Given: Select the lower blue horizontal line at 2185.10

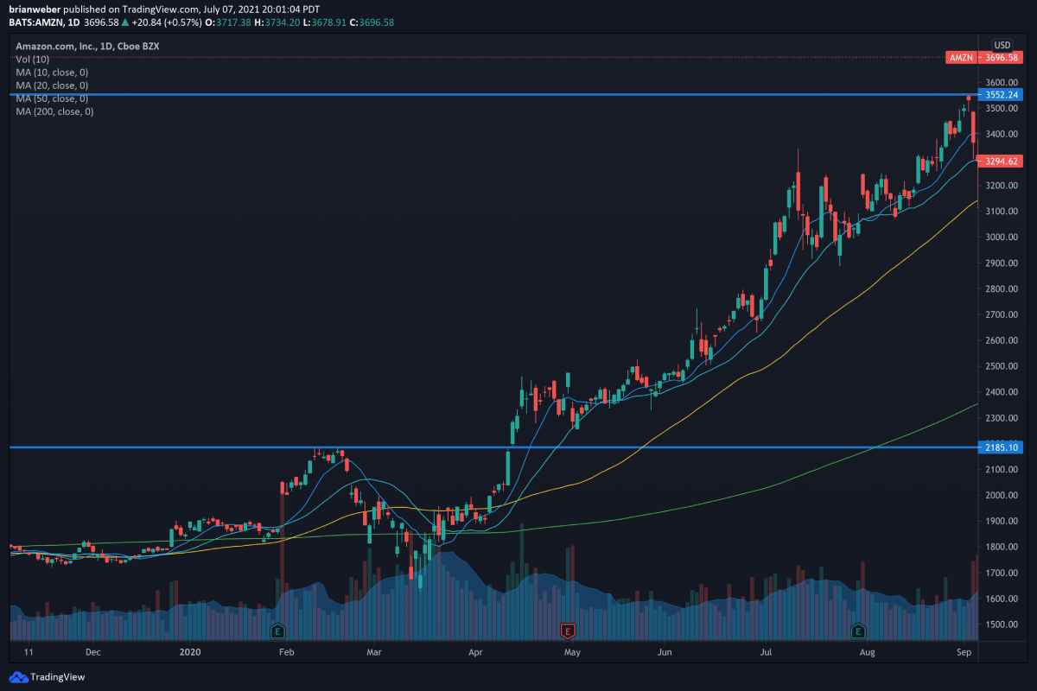Looking at the screenshot, I should point(493,447).
